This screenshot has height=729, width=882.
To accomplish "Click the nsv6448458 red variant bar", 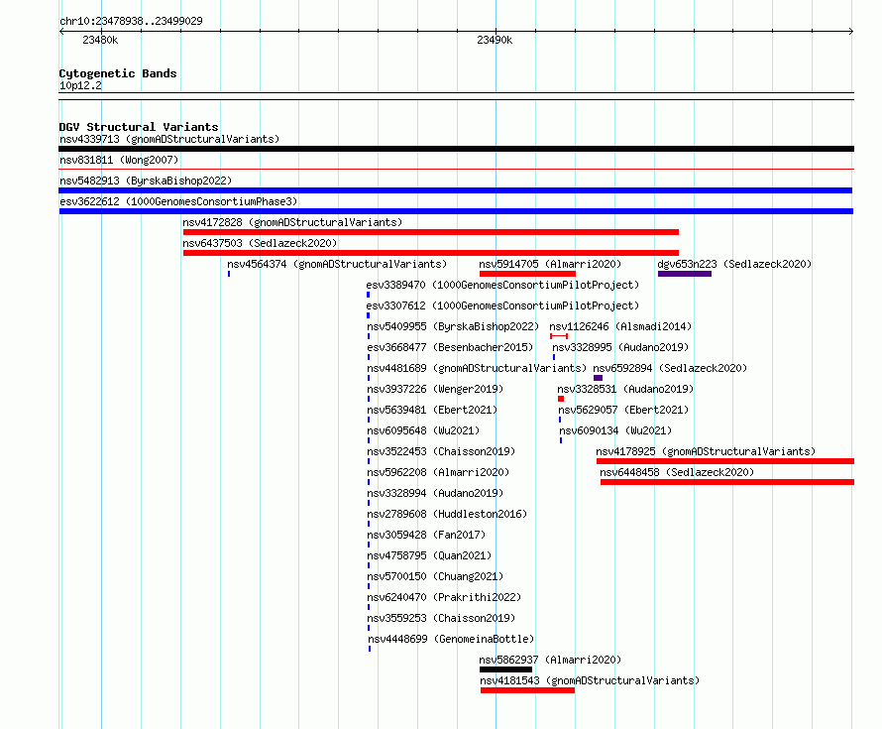I will pyautogui.click(x=727, y=482).
